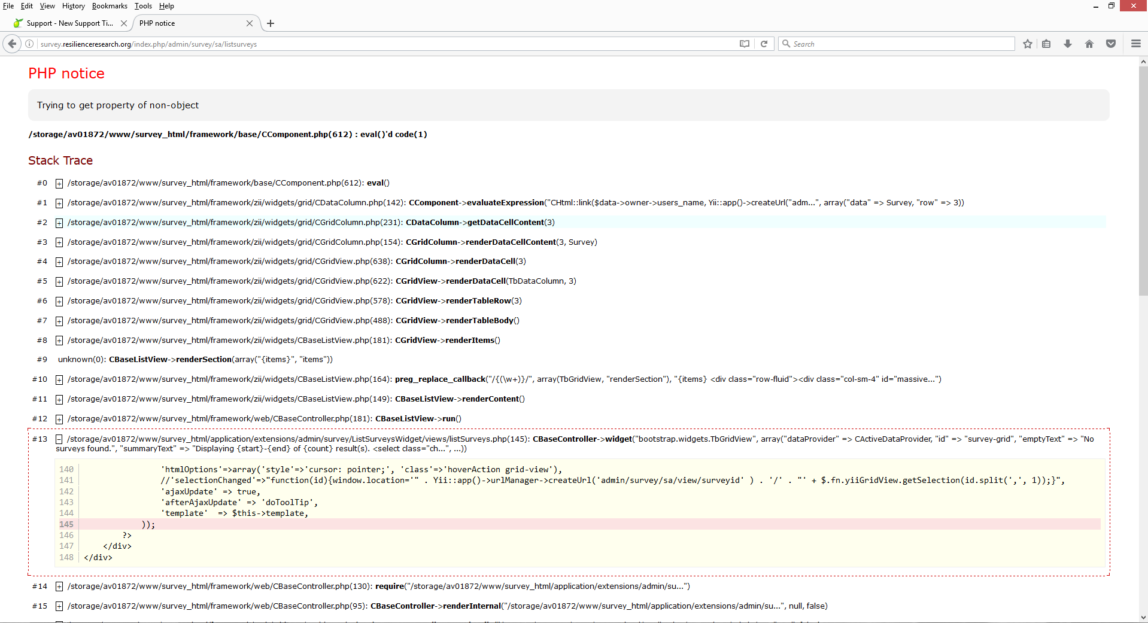Click the vertical scrollbar thumb
The height and width of the screenshot is (623, 1148).
coord(1143,181)
